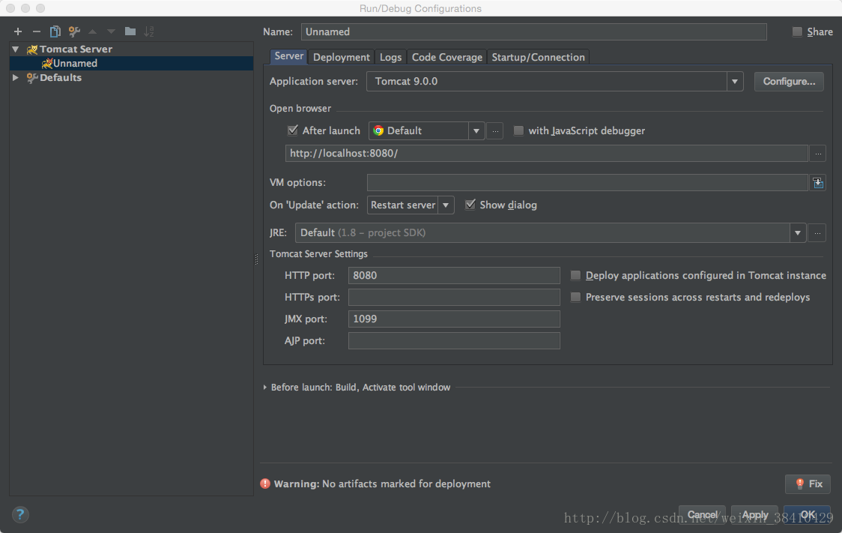Click the warning text about artifacts
The image size is (842, 533).
(x=382, y=484)
